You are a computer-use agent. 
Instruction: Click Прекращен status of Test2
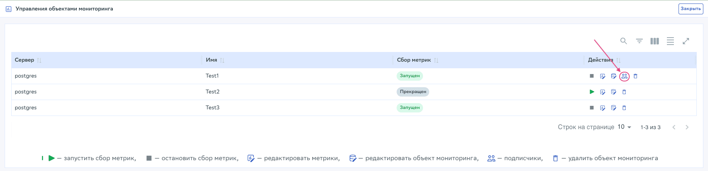coord(413,92)
